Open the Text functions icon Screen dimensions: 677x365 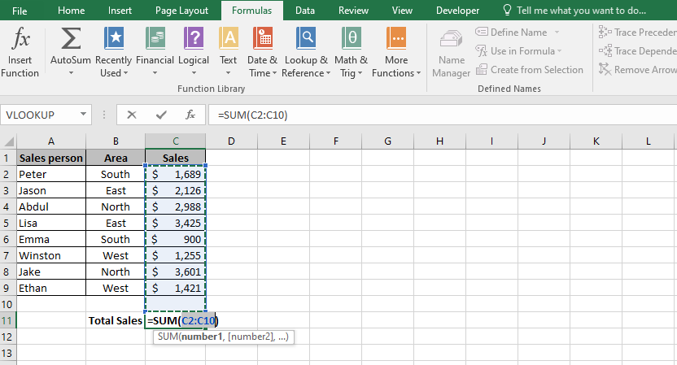tap(229, 39)
